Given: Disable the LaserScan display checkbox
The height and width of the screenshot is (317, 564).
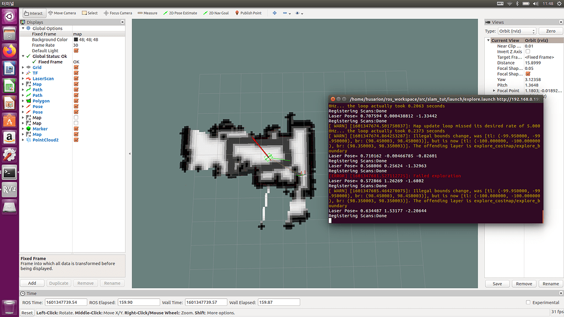Looking at the screenshot, I should (76, 79).
